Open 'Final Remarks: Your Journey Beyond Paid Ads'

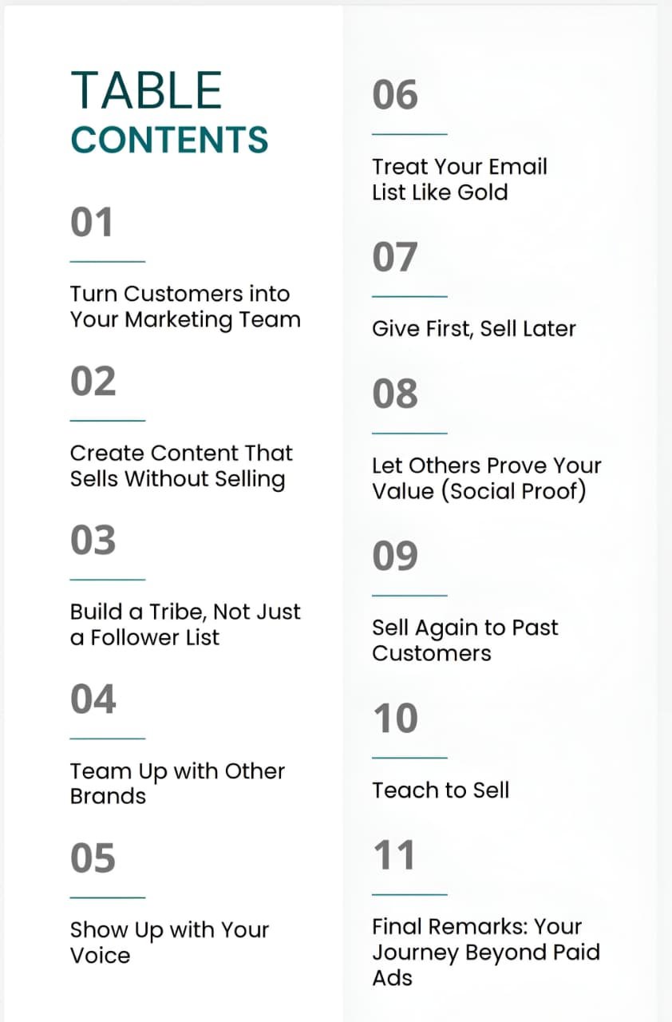pyautogui.click(x=485, y=952)
